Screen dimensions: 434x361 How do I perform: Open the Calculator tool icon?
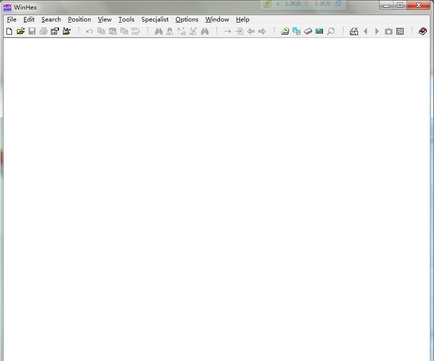pos(319,31)
